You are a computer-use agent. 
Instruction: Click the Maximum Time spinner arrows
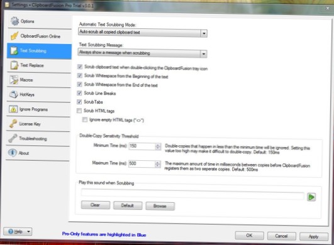pos(158,164)
